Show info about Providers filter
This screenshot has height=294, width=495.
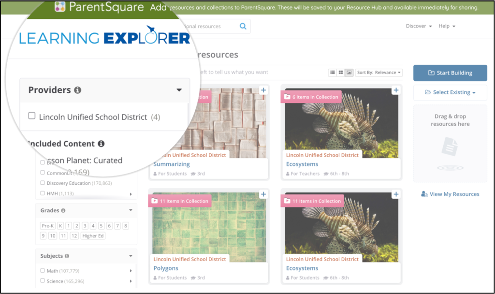(78, 90)
